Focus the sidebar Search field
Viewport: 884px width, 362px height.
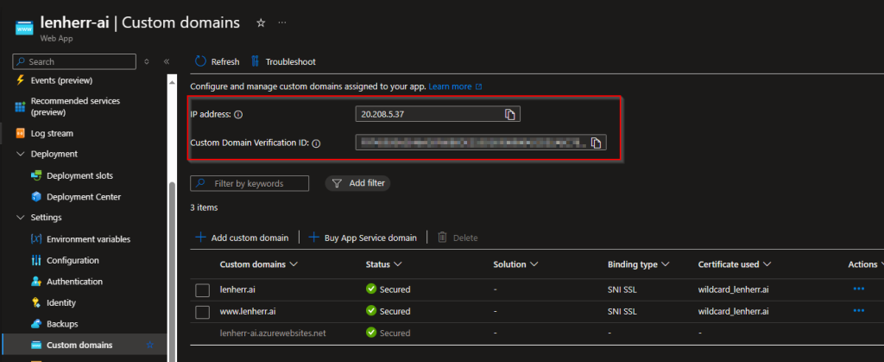click(74, 61)
